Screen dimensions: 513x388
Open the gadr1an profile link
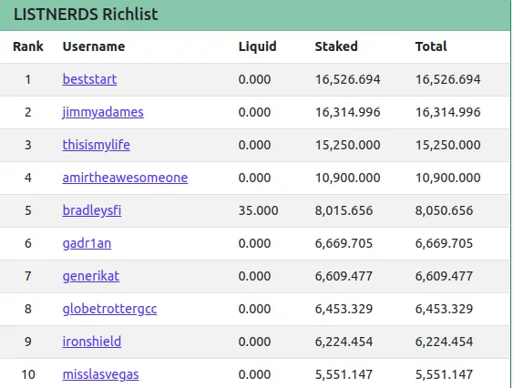[x=87, y=244]
